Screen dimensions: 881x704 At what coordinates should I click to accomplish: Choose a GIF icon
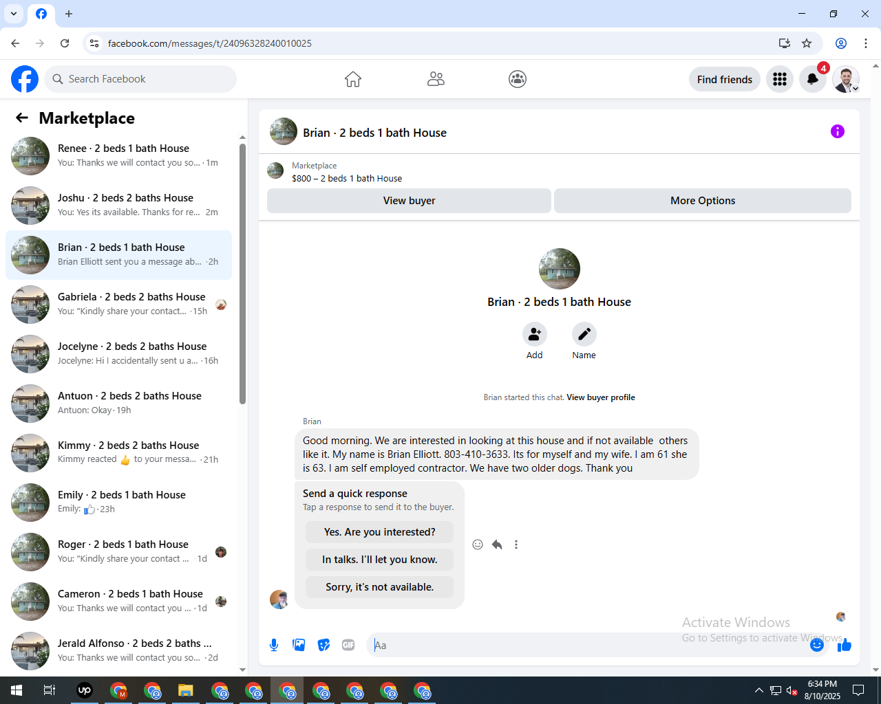[348, 645]
